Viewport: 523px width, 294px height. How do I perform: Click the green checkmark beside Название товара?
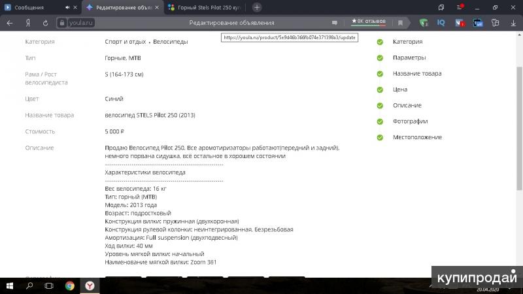(x=380, y=74)
